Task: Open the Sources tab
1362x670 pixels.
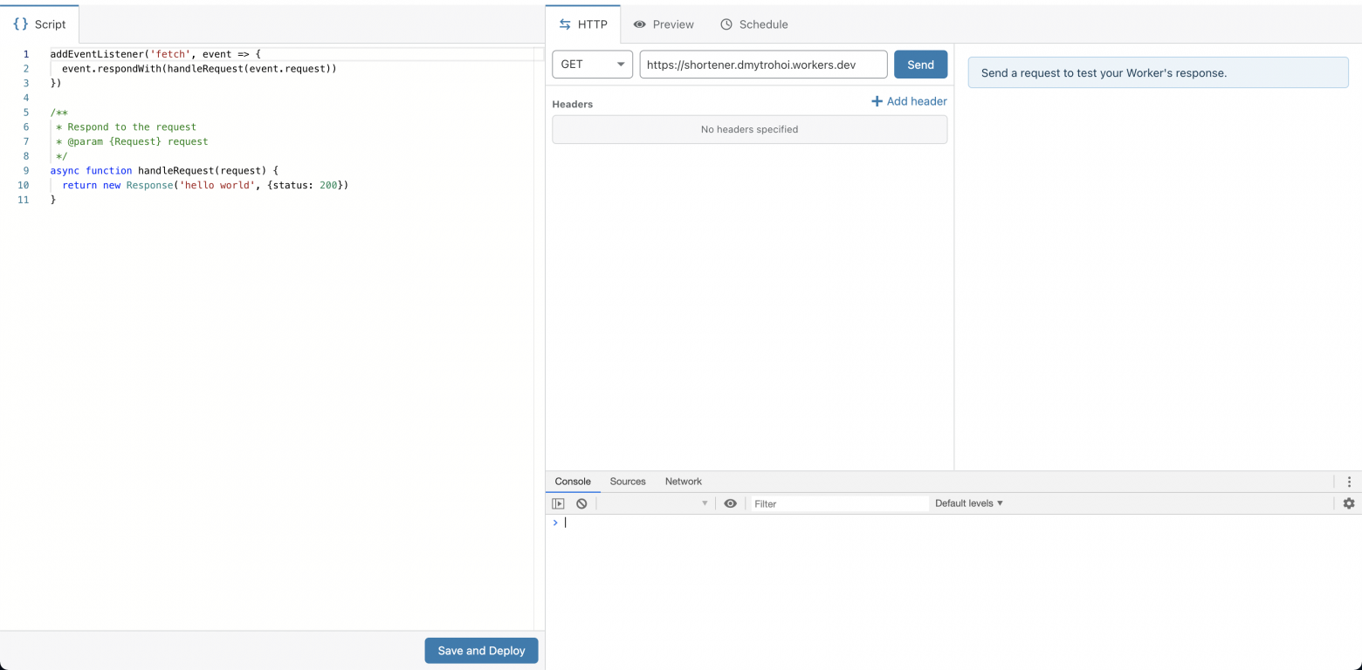Action: [628, 482]
